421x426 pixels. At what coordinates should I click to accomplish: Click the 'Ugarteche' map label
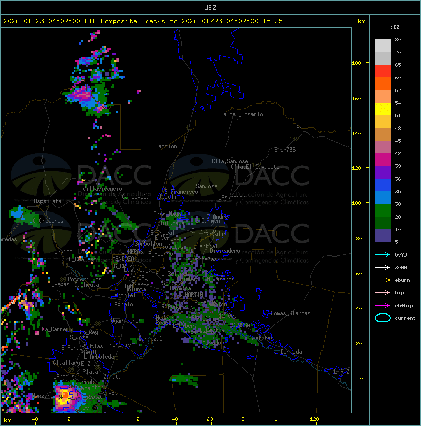point(125,321)
